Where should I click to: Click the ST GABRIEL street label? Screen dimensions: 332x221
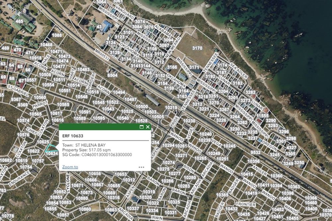18,91
